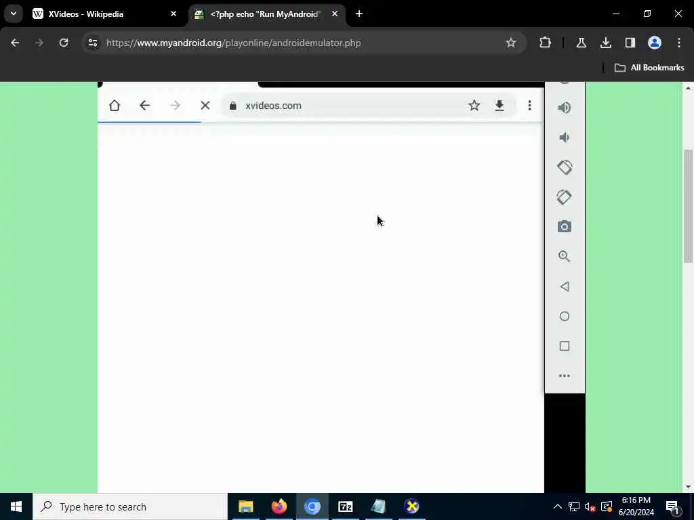Open a new Chrome tab
This screenshot has height=520, width=694.
tap(359, 14)
